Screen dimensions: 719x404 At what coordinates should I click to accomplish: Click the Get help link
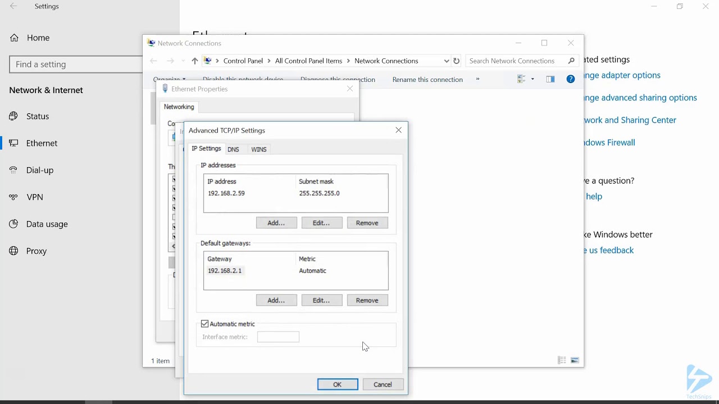point(593,196)
